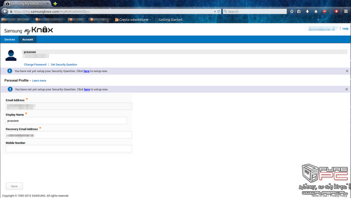Image resolution: width=351 pixels, height=198 pixels.
Task: Go to the browser home icon
Action: (316, 12)
